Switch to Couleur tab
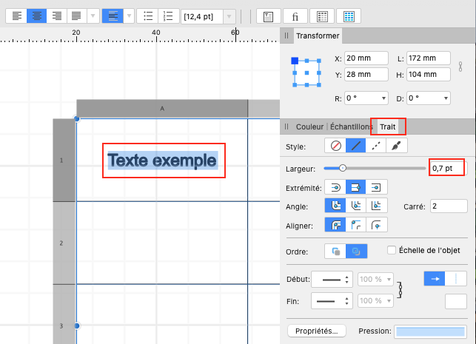 coord(309,127)
